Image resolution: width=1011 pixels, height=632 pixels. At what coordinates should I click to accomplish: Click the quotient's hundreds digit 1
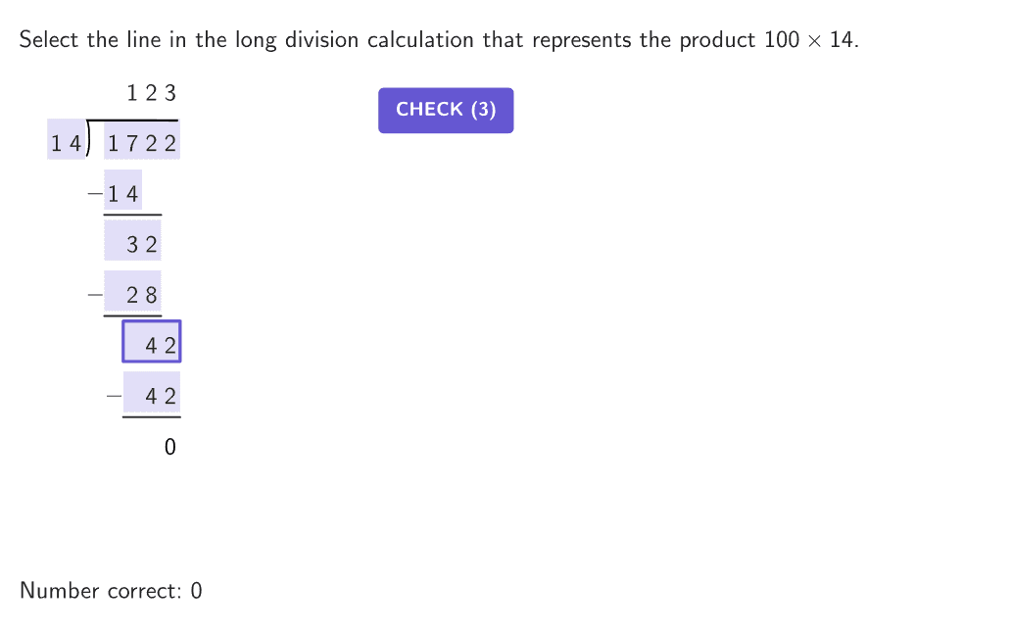(132, 94)
